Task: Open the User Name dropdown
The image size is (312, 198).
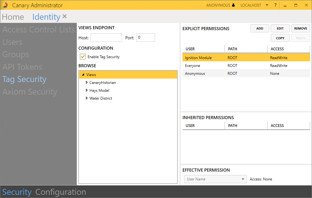Action: point(215,179)
